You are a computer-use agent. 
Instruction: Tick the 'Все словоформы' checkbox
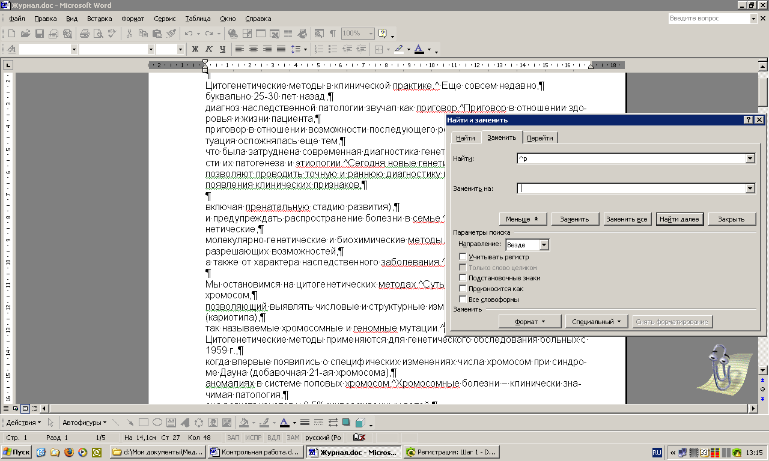pos(463,299)
